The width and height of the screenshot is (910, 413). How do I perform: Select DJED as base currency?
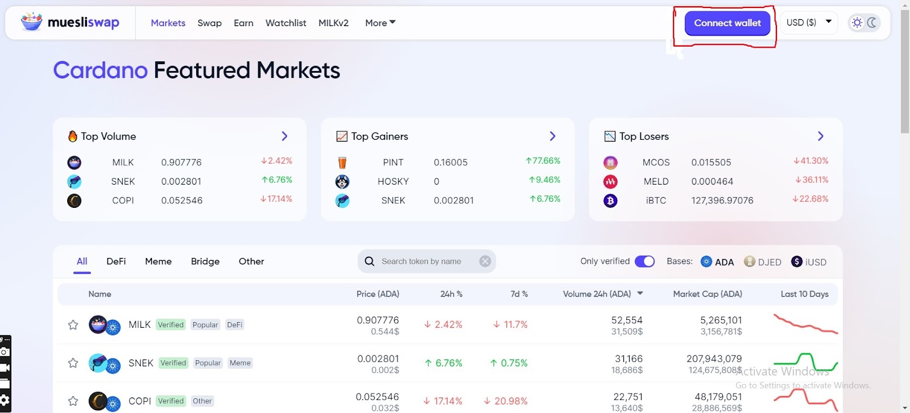pyautogui.click(x=763, y=262)
